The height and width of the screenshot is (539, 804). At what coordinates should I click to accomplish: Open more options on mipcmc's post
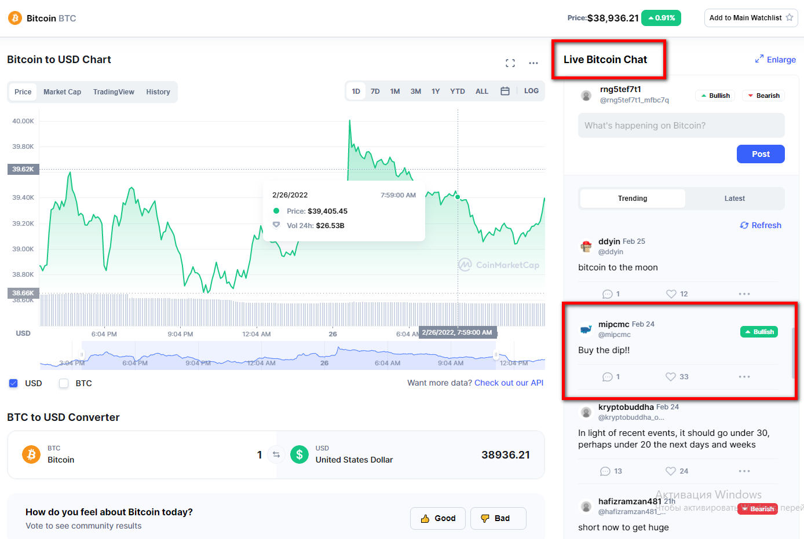[744, 377]
